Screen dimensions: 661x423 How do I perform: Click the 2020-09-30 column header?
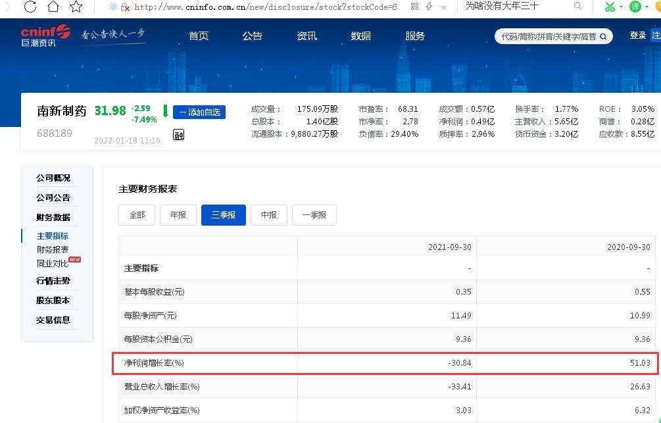click(x=629, y=247)
